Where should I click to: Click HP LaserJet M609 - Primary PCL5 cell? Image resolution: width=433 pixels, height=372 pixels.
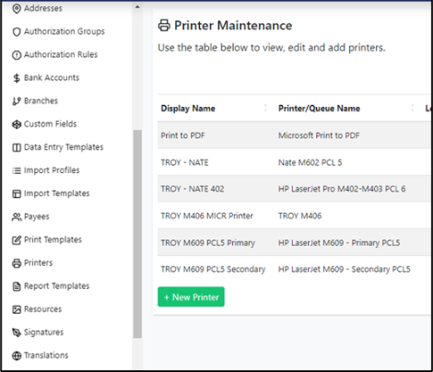[x=339, y=243]
